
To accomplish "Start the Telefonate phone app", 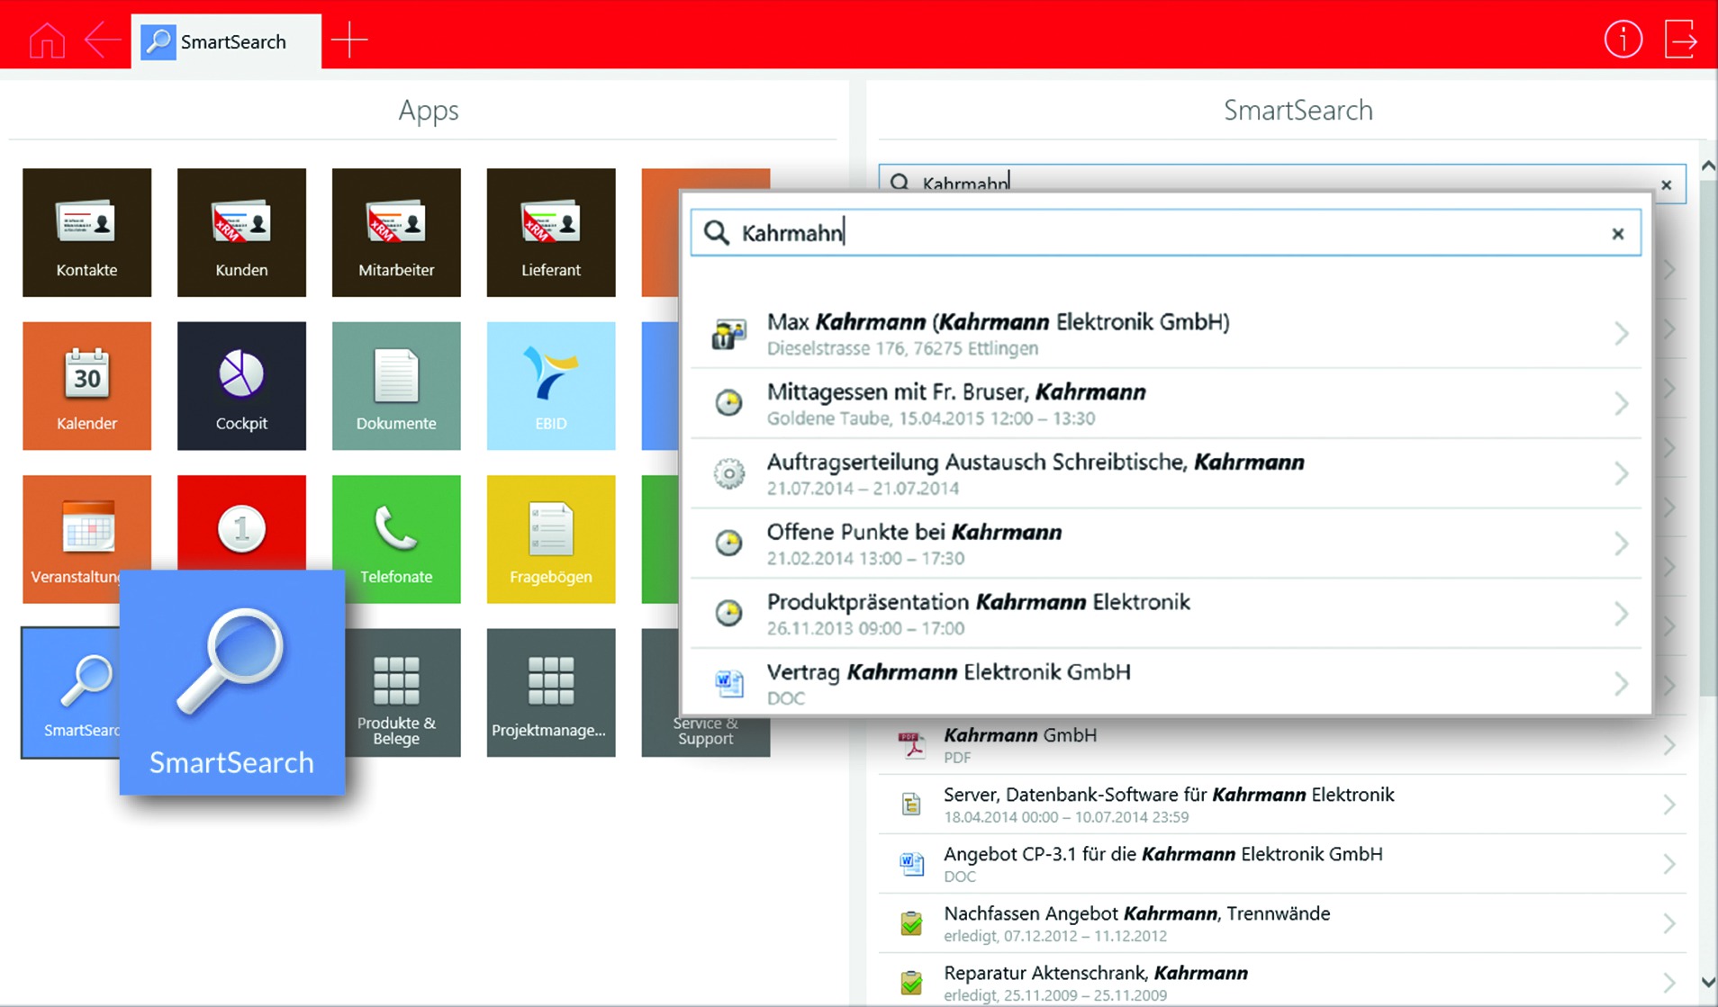I will coord(396,539).
